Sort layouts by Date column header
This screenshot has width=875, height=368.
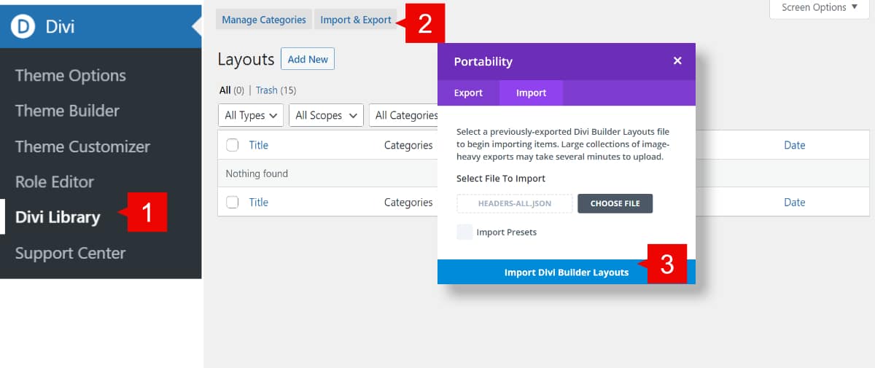click(x=794, y=145)
